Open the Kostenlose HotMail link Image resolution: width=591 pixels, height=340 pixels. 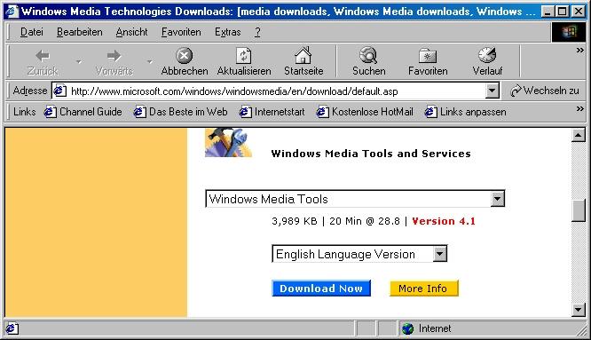click(365, 112)
